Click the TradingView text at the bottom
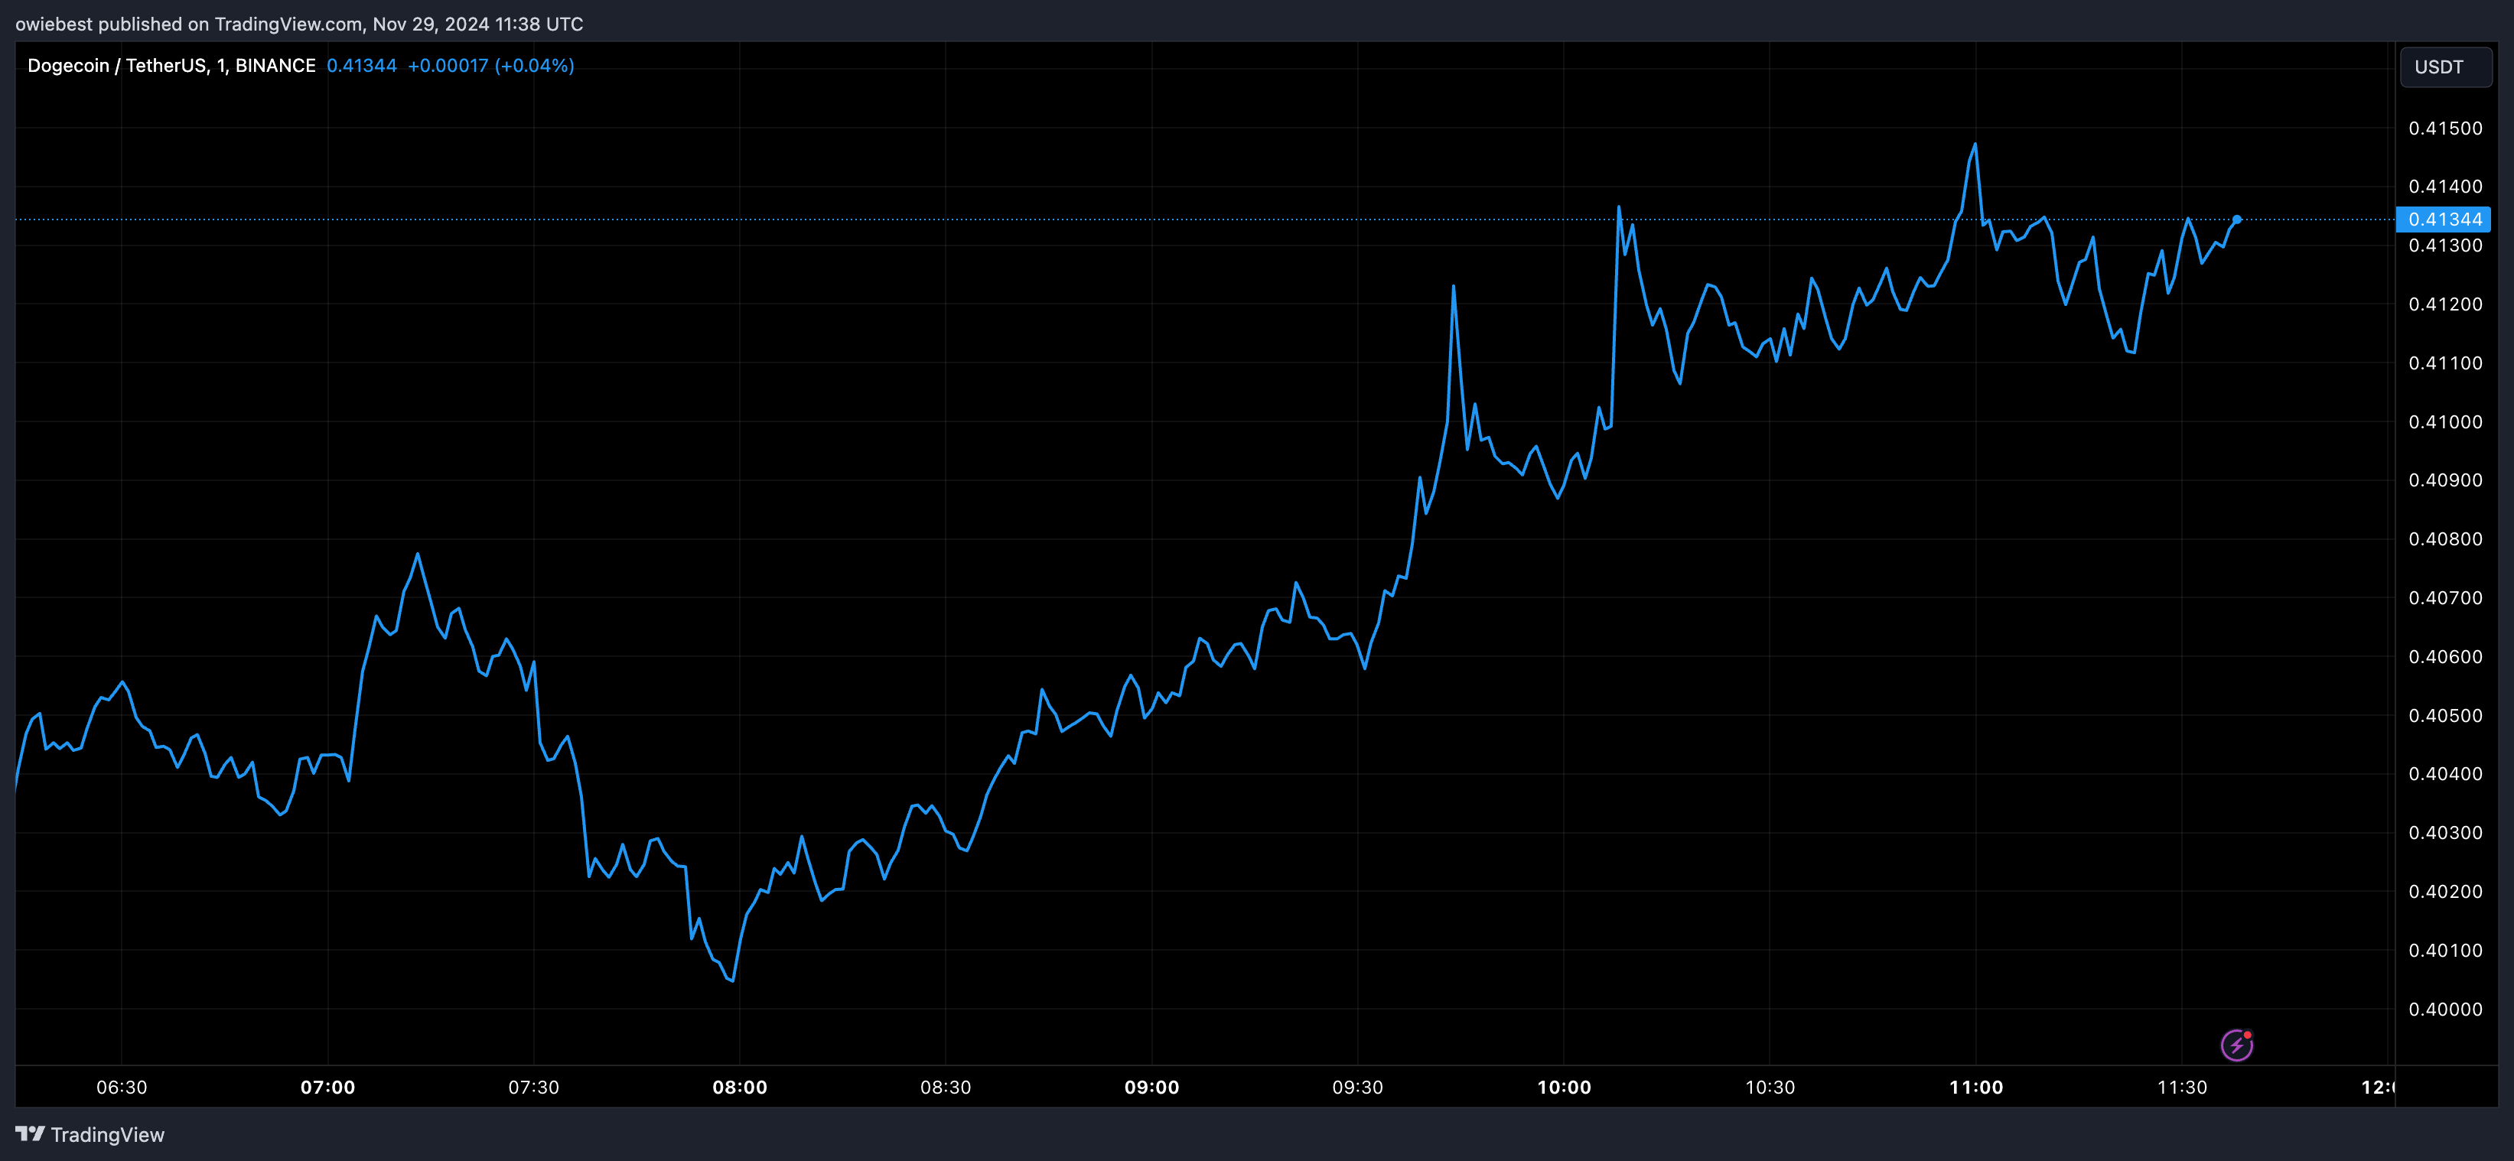This screenshot has width=2514, height=1161. click(107, 1135)
